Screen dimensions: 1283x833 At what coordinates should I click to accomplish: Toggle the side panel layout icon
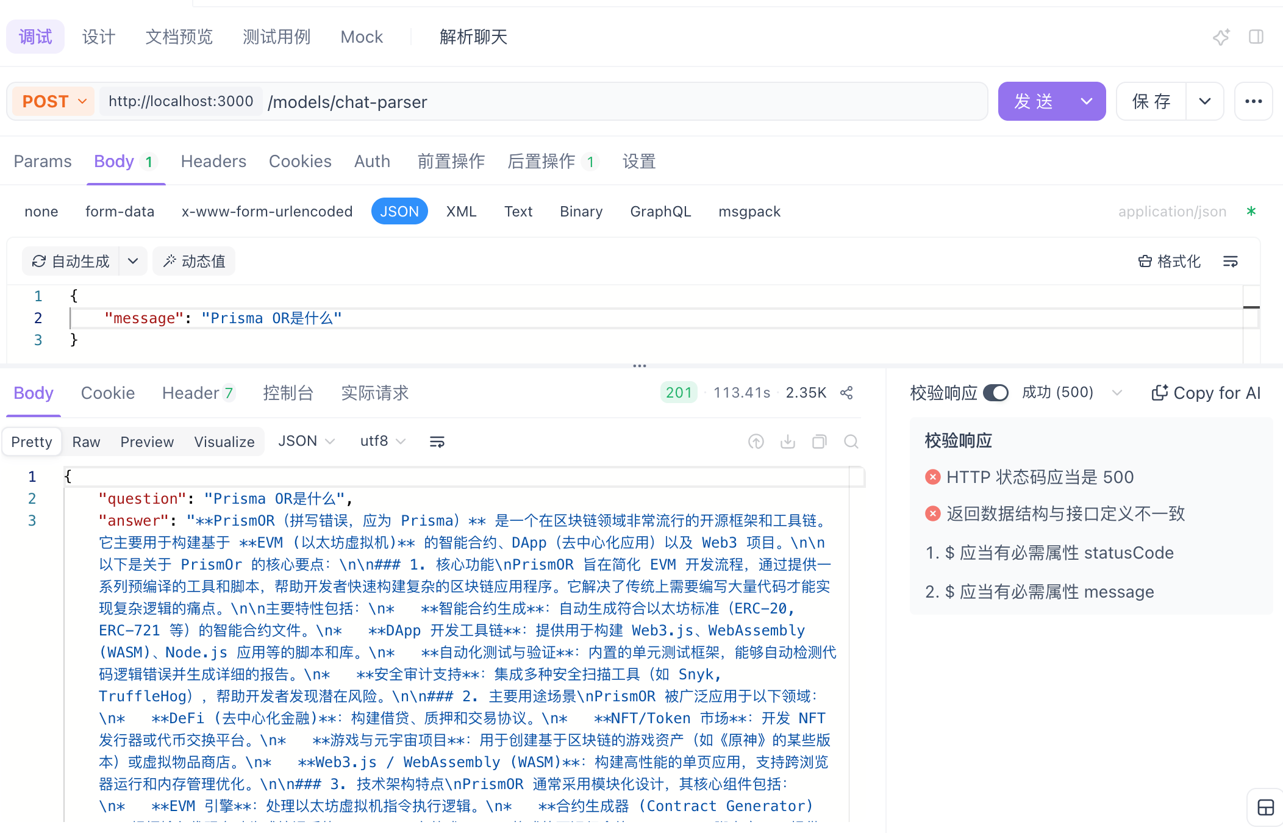(x=1256, y=37)
